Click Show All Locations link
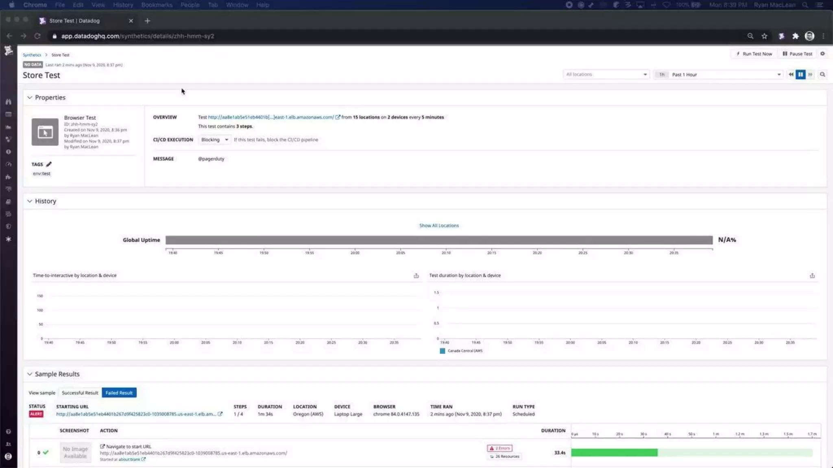 [439, 225]
